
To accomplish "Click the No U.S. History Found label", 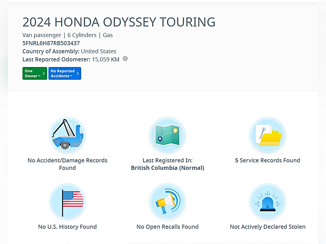I will (x=67, y=227).
